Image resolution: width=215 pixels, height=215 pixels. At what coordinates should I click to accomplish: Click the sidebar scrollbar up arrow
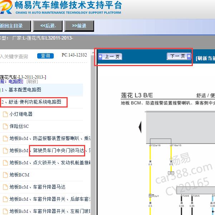coord(93,52)
